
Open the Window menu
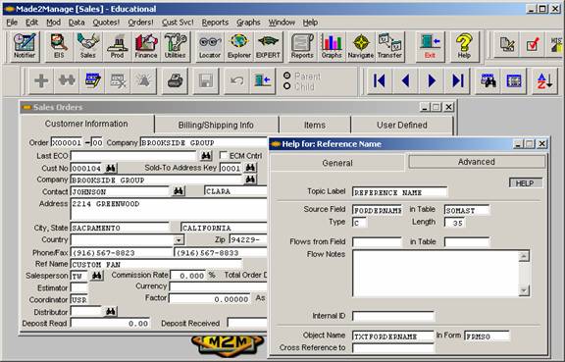coord(282,23)
